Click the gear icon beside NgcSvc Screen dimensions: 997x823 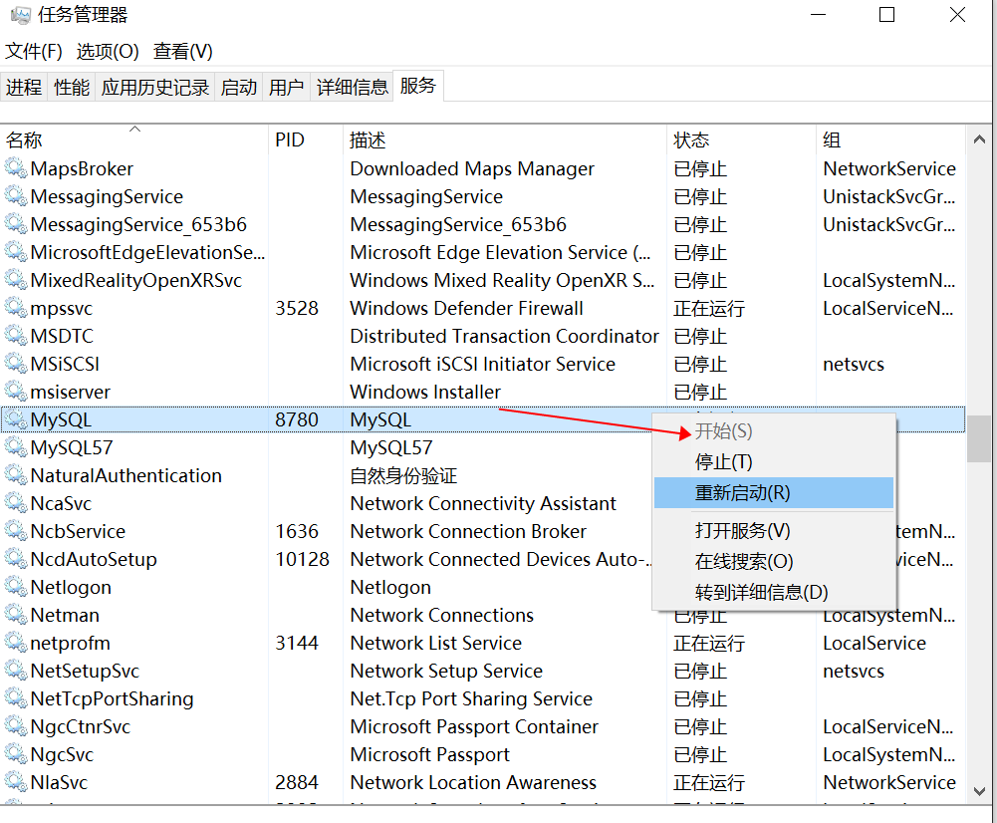[15, 754]
